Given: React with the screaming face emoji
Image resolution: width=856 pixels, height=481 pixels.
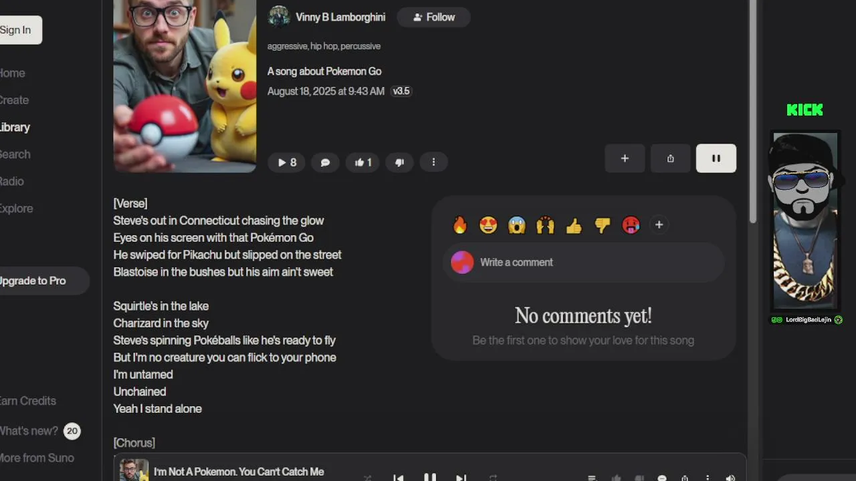Looking at the screenshot, I should 517,225.
